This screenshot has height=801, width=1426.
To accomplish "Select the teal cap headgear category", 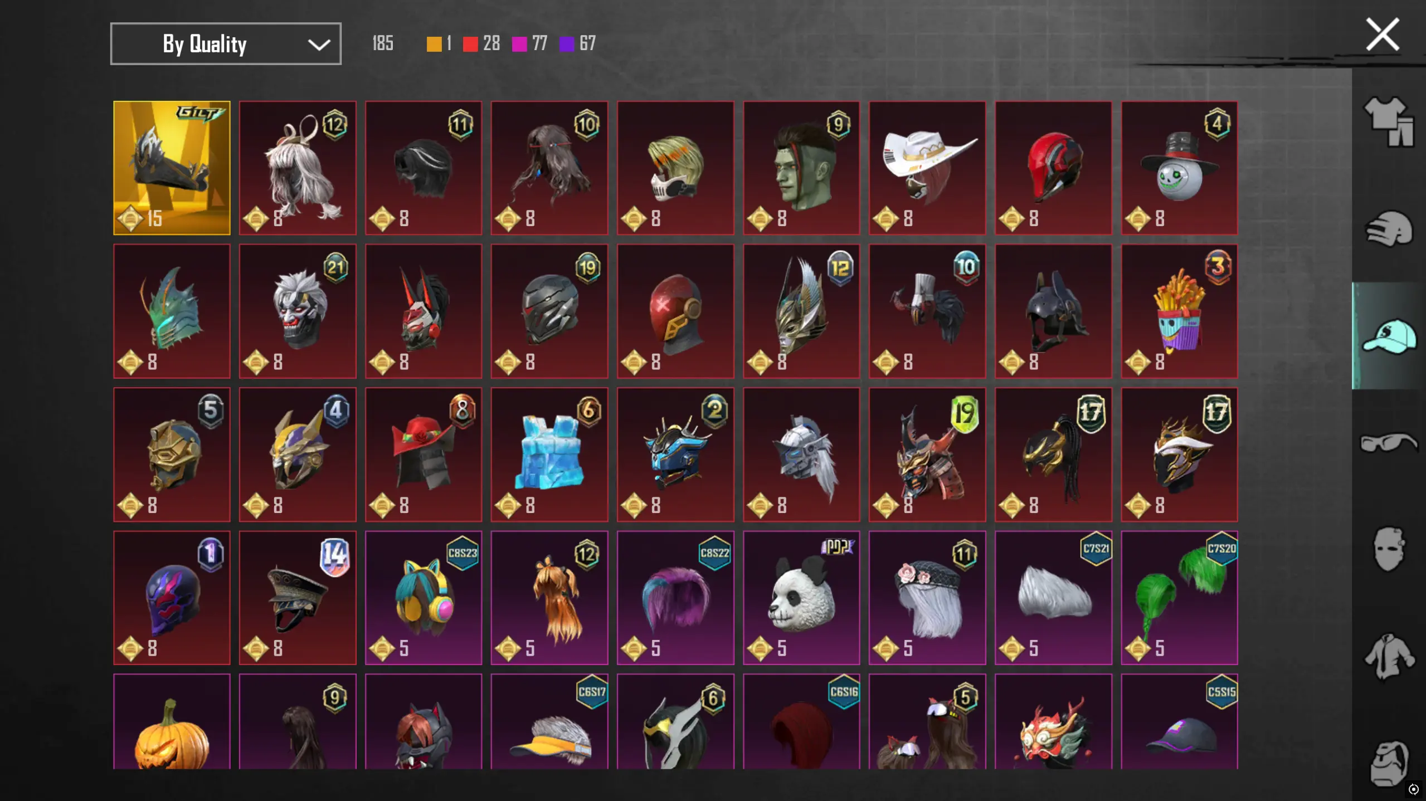I will pyautogui.click(x=1389, y=336).
